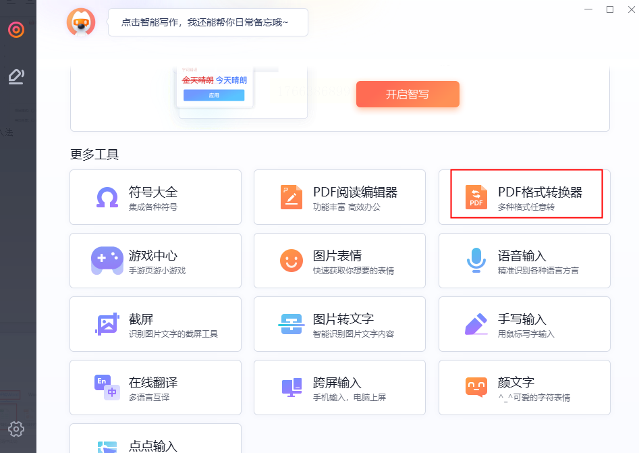Viewport: 639px width, 453px height.
Task: Click the 快速获取你想要的表情 description
Action: pos(354,271)
